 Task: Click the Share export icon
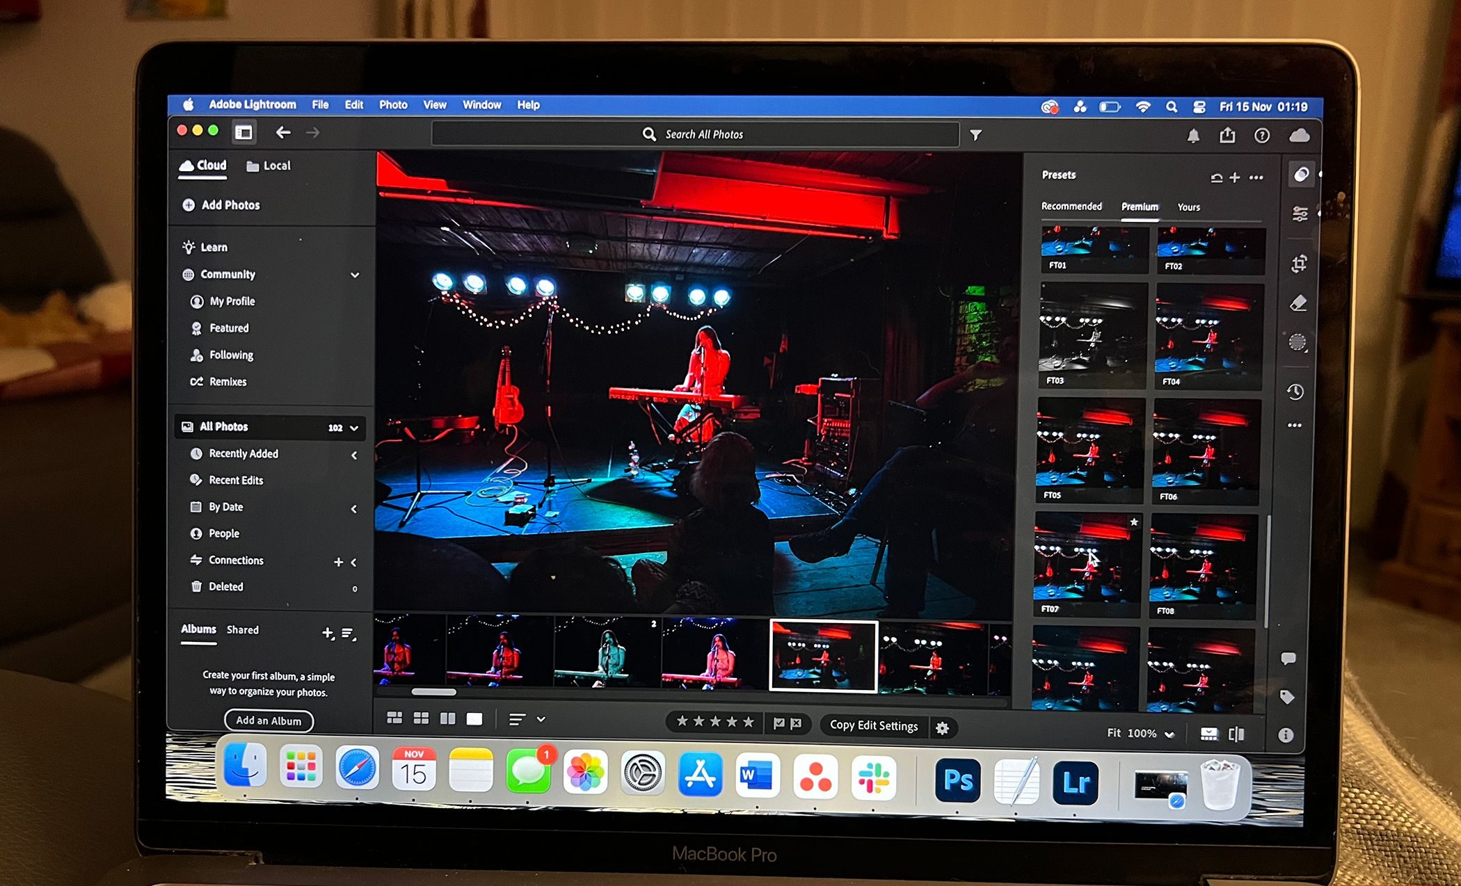1227,136
